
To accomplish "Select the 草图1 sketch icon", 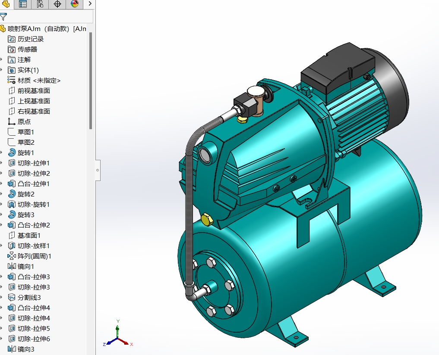I will [12, 132].
